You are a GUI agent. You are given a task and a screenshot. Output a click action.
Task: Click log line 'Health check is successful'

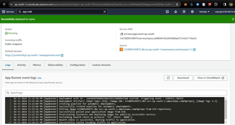tap(75, 120)
